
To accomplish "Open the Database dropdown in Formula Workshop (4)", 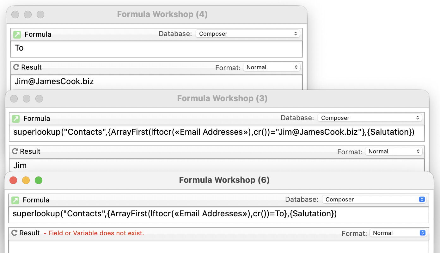I will click(x=247, y=34).
